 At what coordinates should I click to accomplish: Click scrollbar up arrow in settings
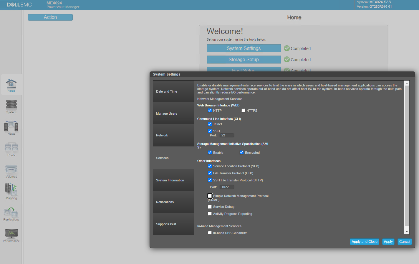coord(407,83)
